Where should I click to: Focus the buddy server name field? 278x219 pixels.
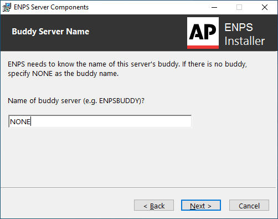click(x=100, y=121)
